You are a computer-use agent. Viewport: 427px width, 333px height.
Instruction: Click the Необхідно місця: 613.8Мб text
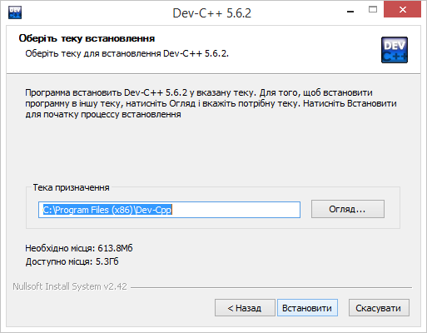[x=79, y=248]
